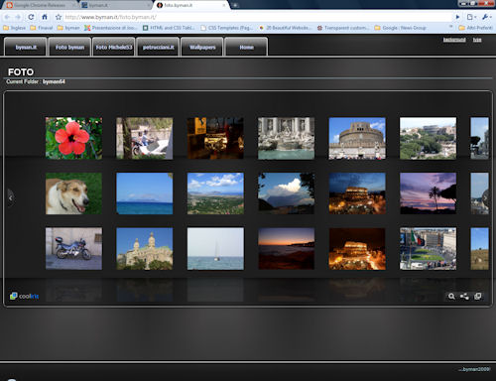Image resolution: width=496 pixels, height=381 pixels.
Task: Open the Foto byman navigation button
Action: click(x=69, y=47)
